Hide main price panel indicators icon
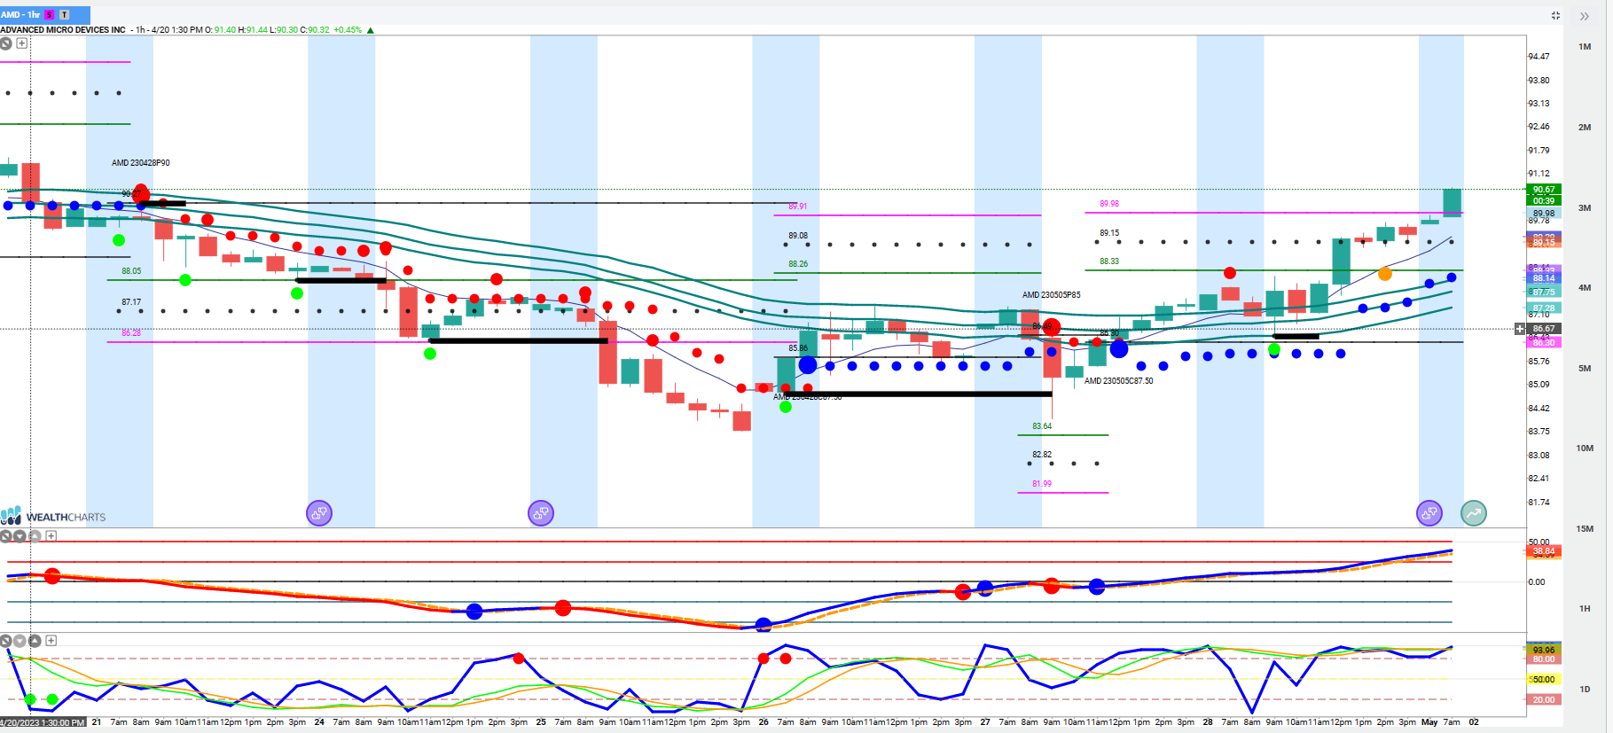 (6, 43)
